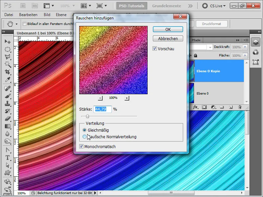Create a new layer group folder
The image size is (263, 197).
(x=222, y=107)
